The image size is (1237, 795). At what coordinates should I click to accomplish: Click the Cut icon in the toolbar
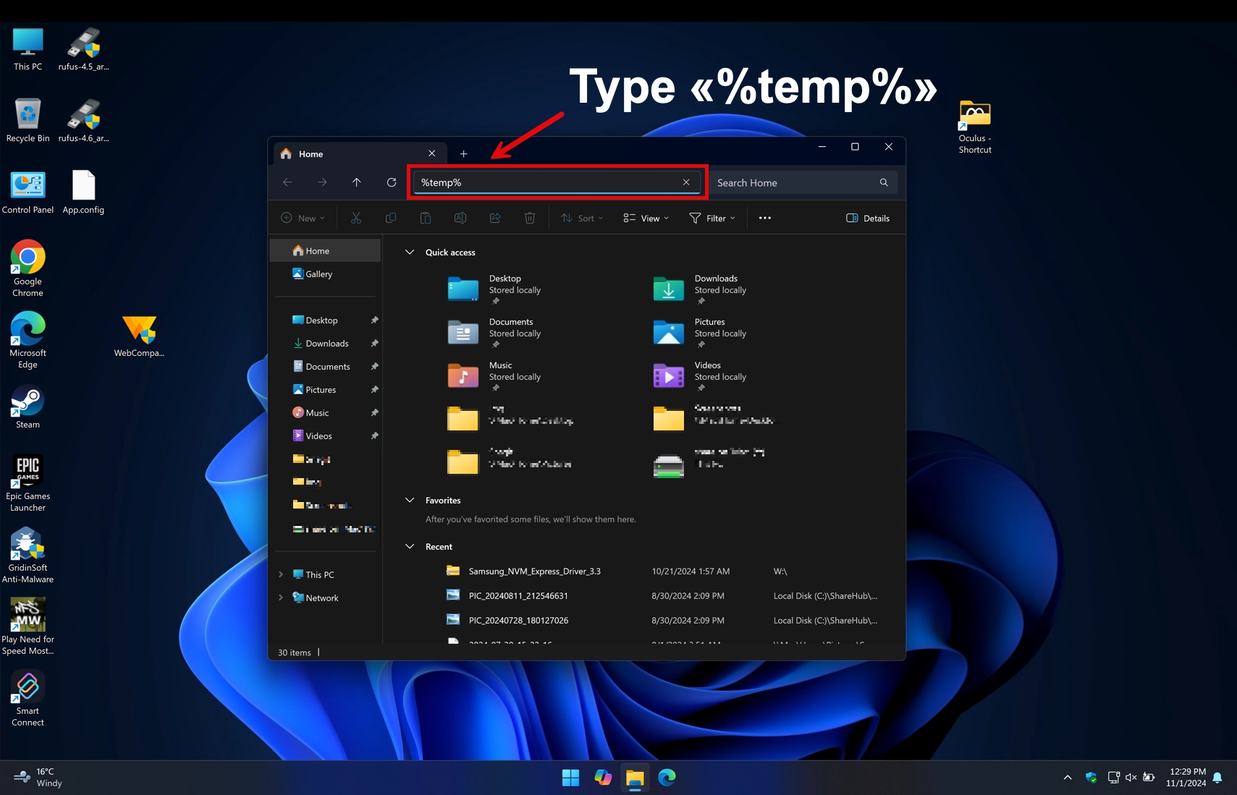coord(356,218)
